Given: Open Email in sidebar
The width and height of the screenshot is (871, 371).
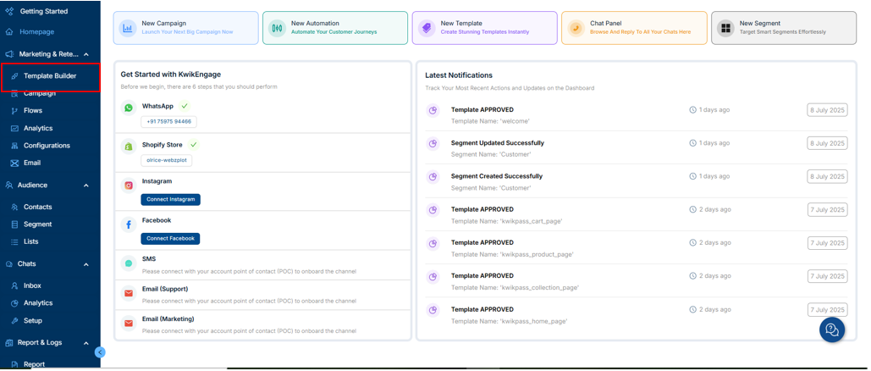Looking at the screenshot, I should point(32,163).
